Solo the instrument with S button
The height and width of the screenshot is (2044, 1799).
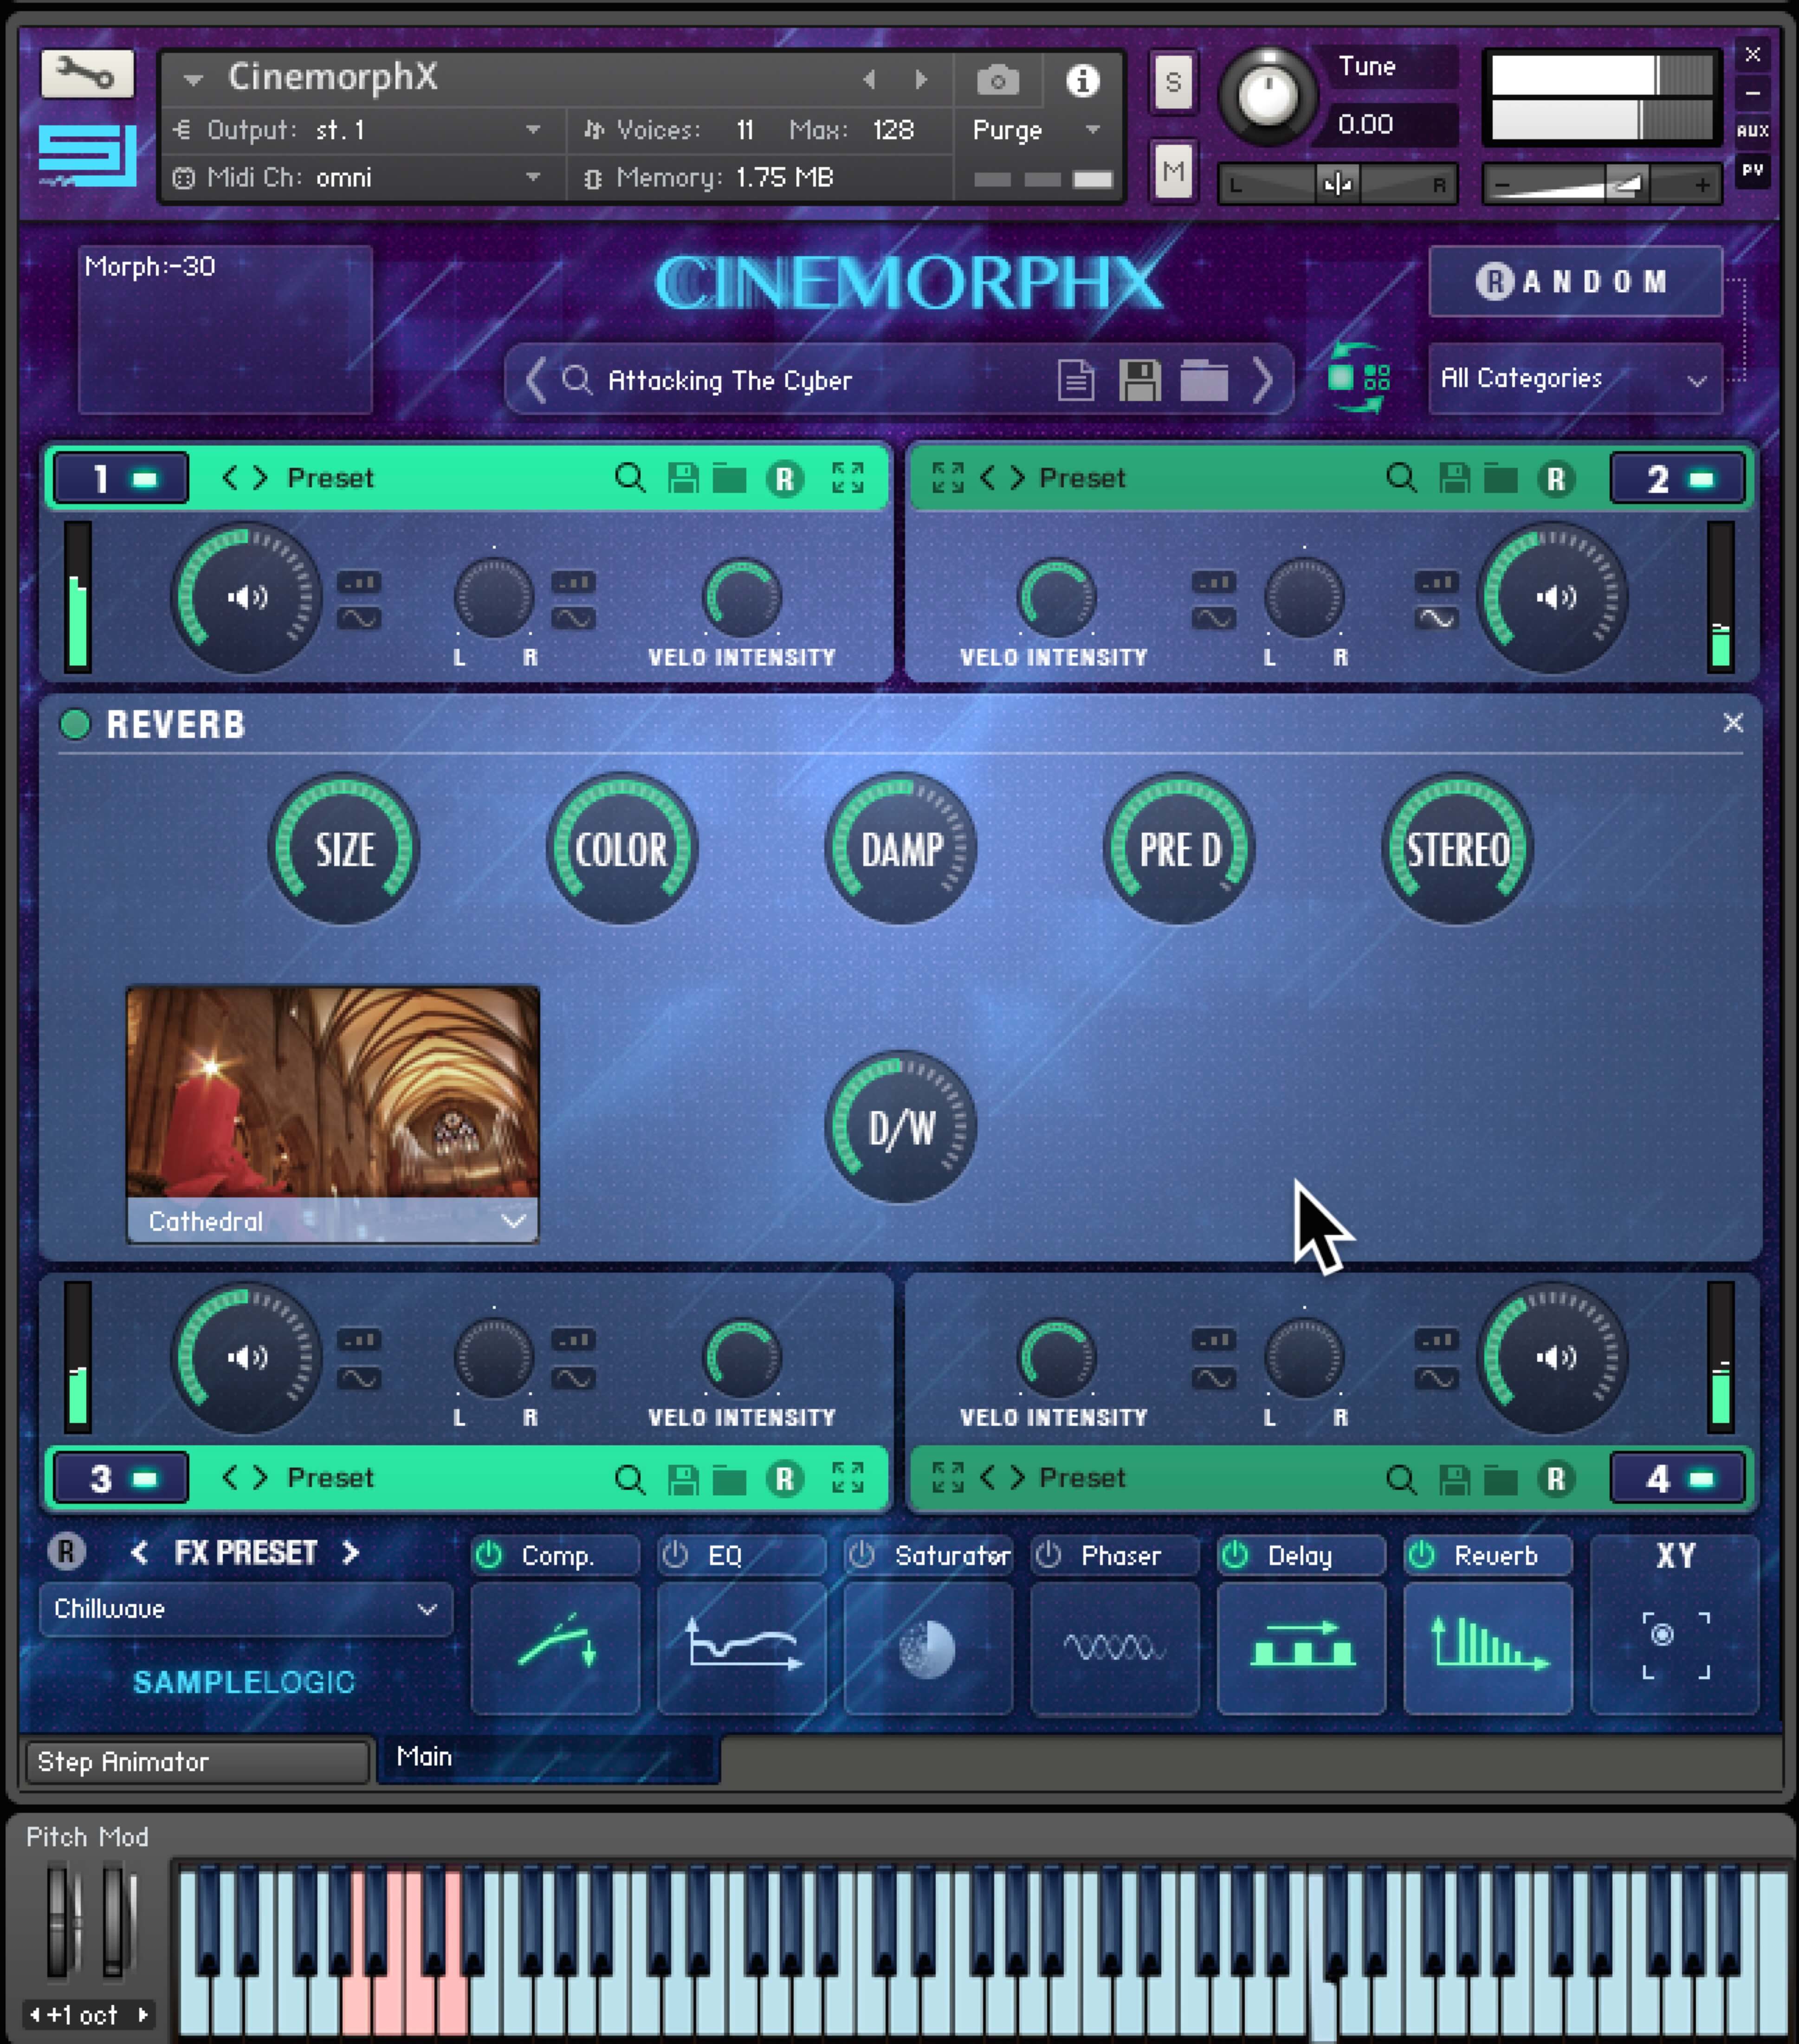pos(1173,82)
